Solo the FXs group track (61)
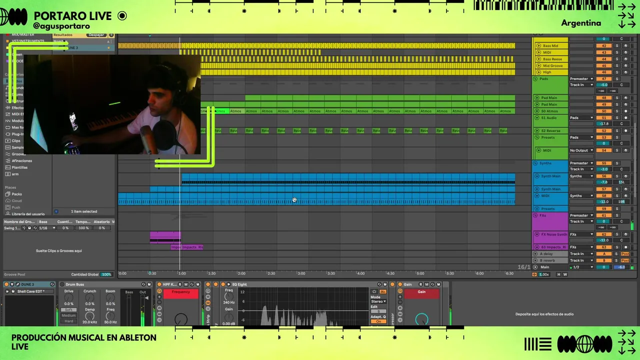Viewport: 640px width, 360px height. point(617,215)
